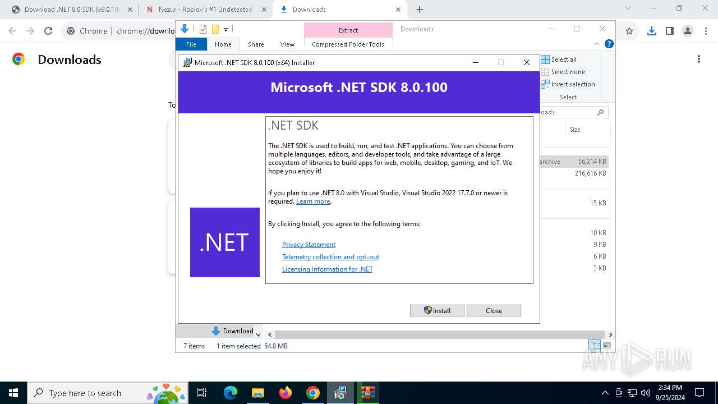This screenshot has width=718, height=404.
Task: Select the 15 KB file row
Action: click(574, 203)
